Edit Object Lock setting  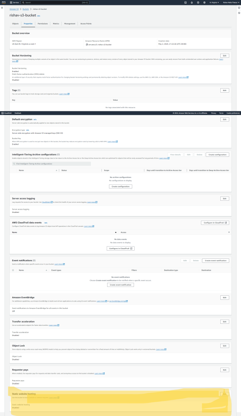pos(225,346)
